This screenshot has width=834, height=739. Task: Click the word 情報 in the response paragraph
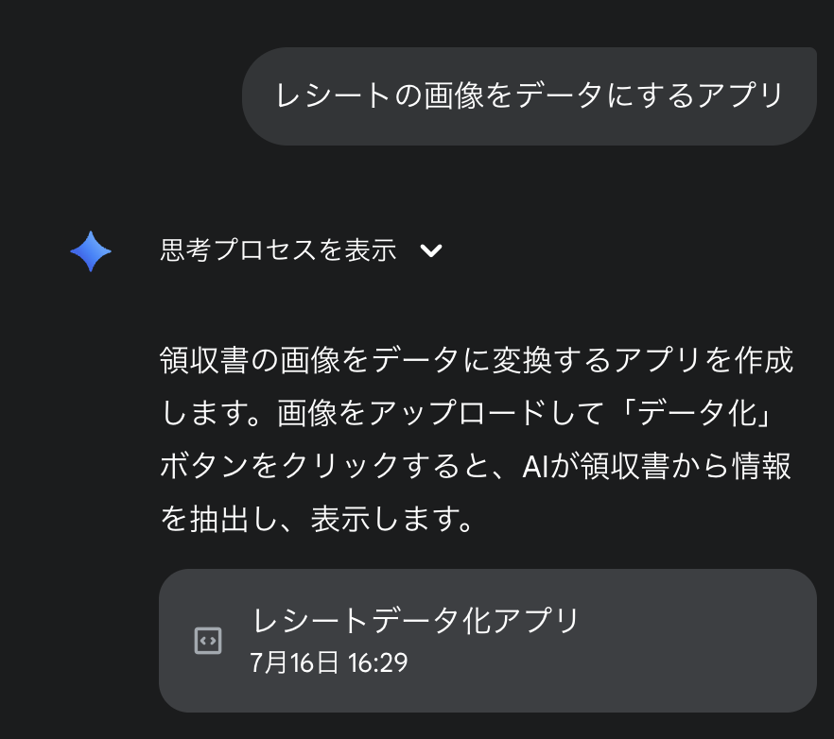coord(762,466)
